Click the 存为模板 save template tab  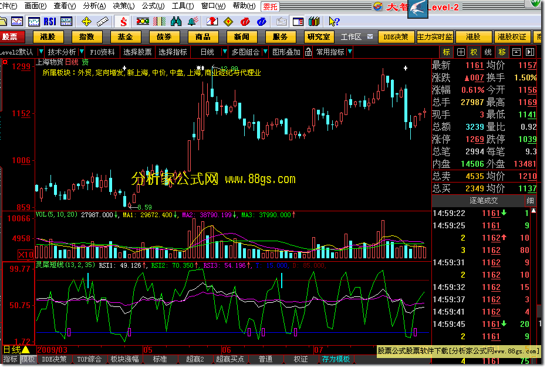coord(336,359)
